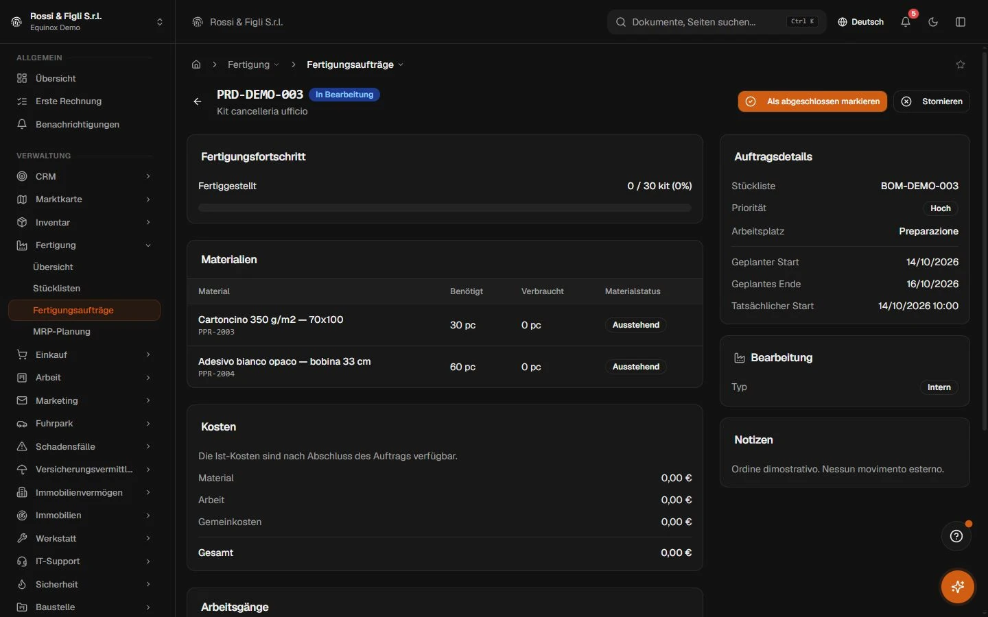
Task: Click the Stornieren button
Action: coord(932,101)
